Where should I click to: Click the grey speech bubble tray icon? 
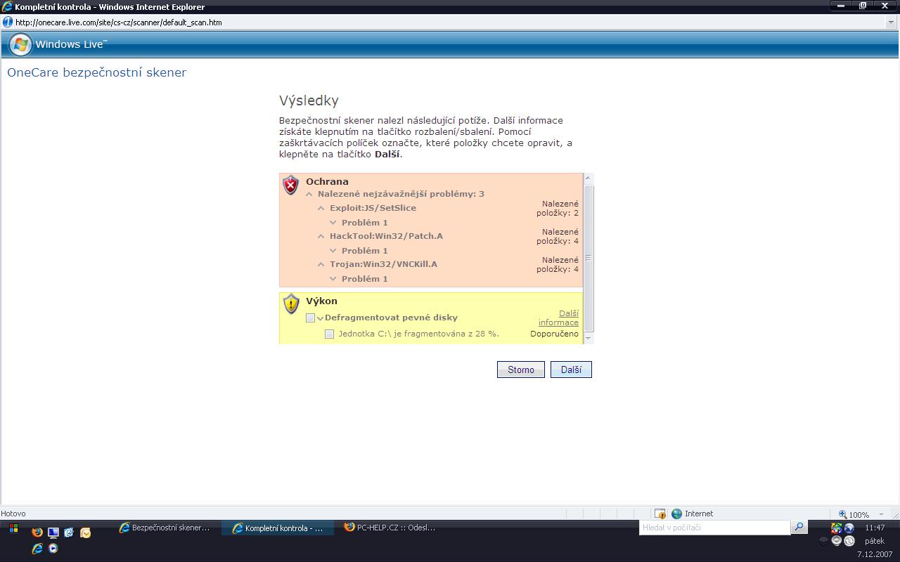click(x=836, y=541)
